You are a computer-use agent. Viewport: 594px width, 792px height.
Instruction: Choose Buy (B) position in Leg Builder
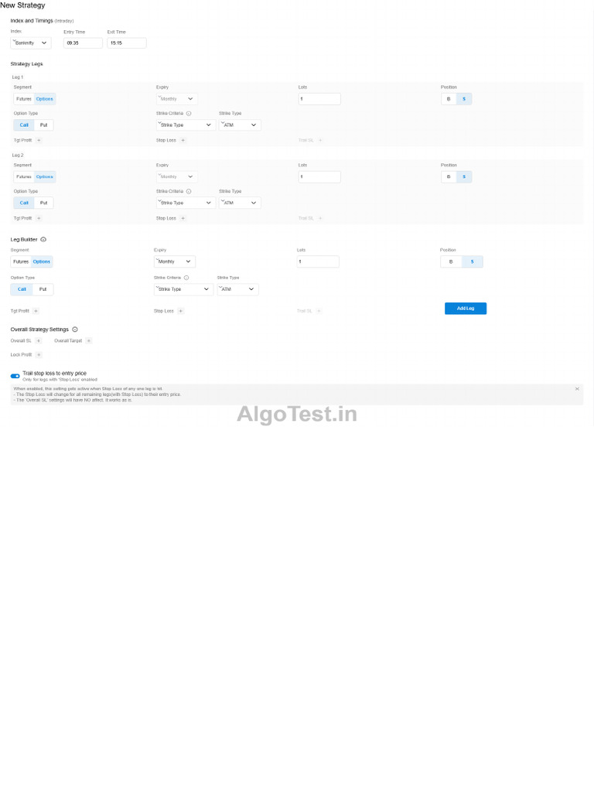pyautogui.click(x=451, y=261)
